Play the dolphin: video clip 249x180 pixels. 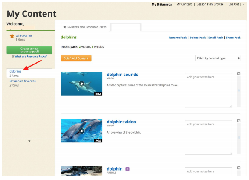click(x=81, y=131)
